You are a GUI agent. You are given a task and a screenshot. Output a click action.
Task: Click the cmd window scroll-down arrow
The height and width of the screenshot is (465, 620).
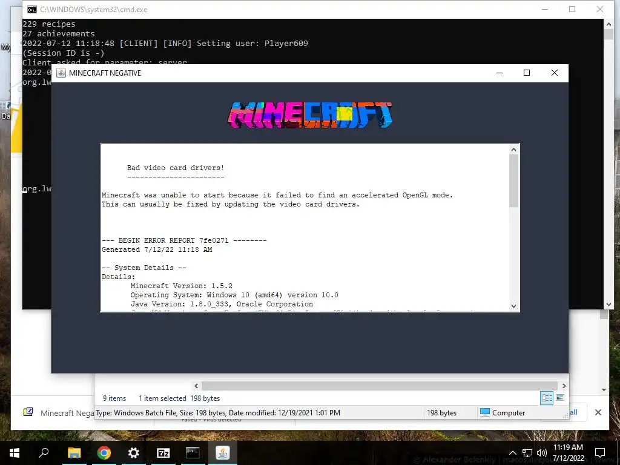[x=608, y=305]
